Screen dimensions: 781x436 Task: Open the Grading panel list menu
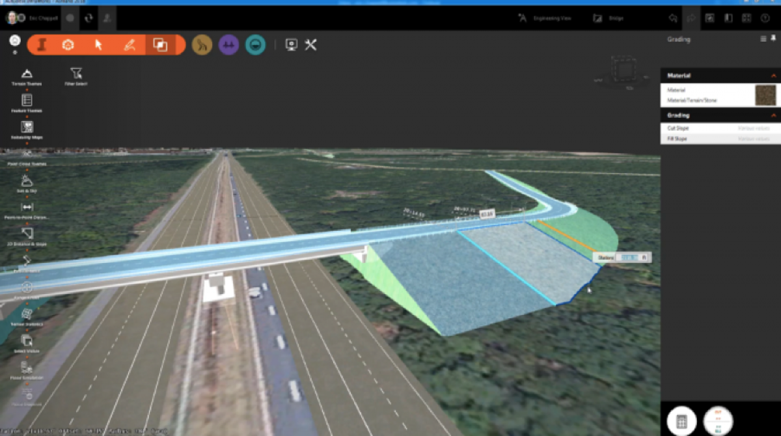[763, 39]
